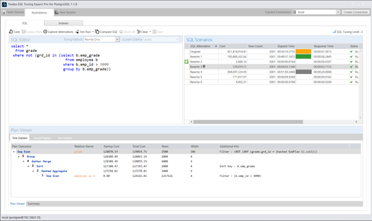372x221 pixels.
Task: Click the green elapsed time bar for Rewrite 1
Action: point(303,56)
